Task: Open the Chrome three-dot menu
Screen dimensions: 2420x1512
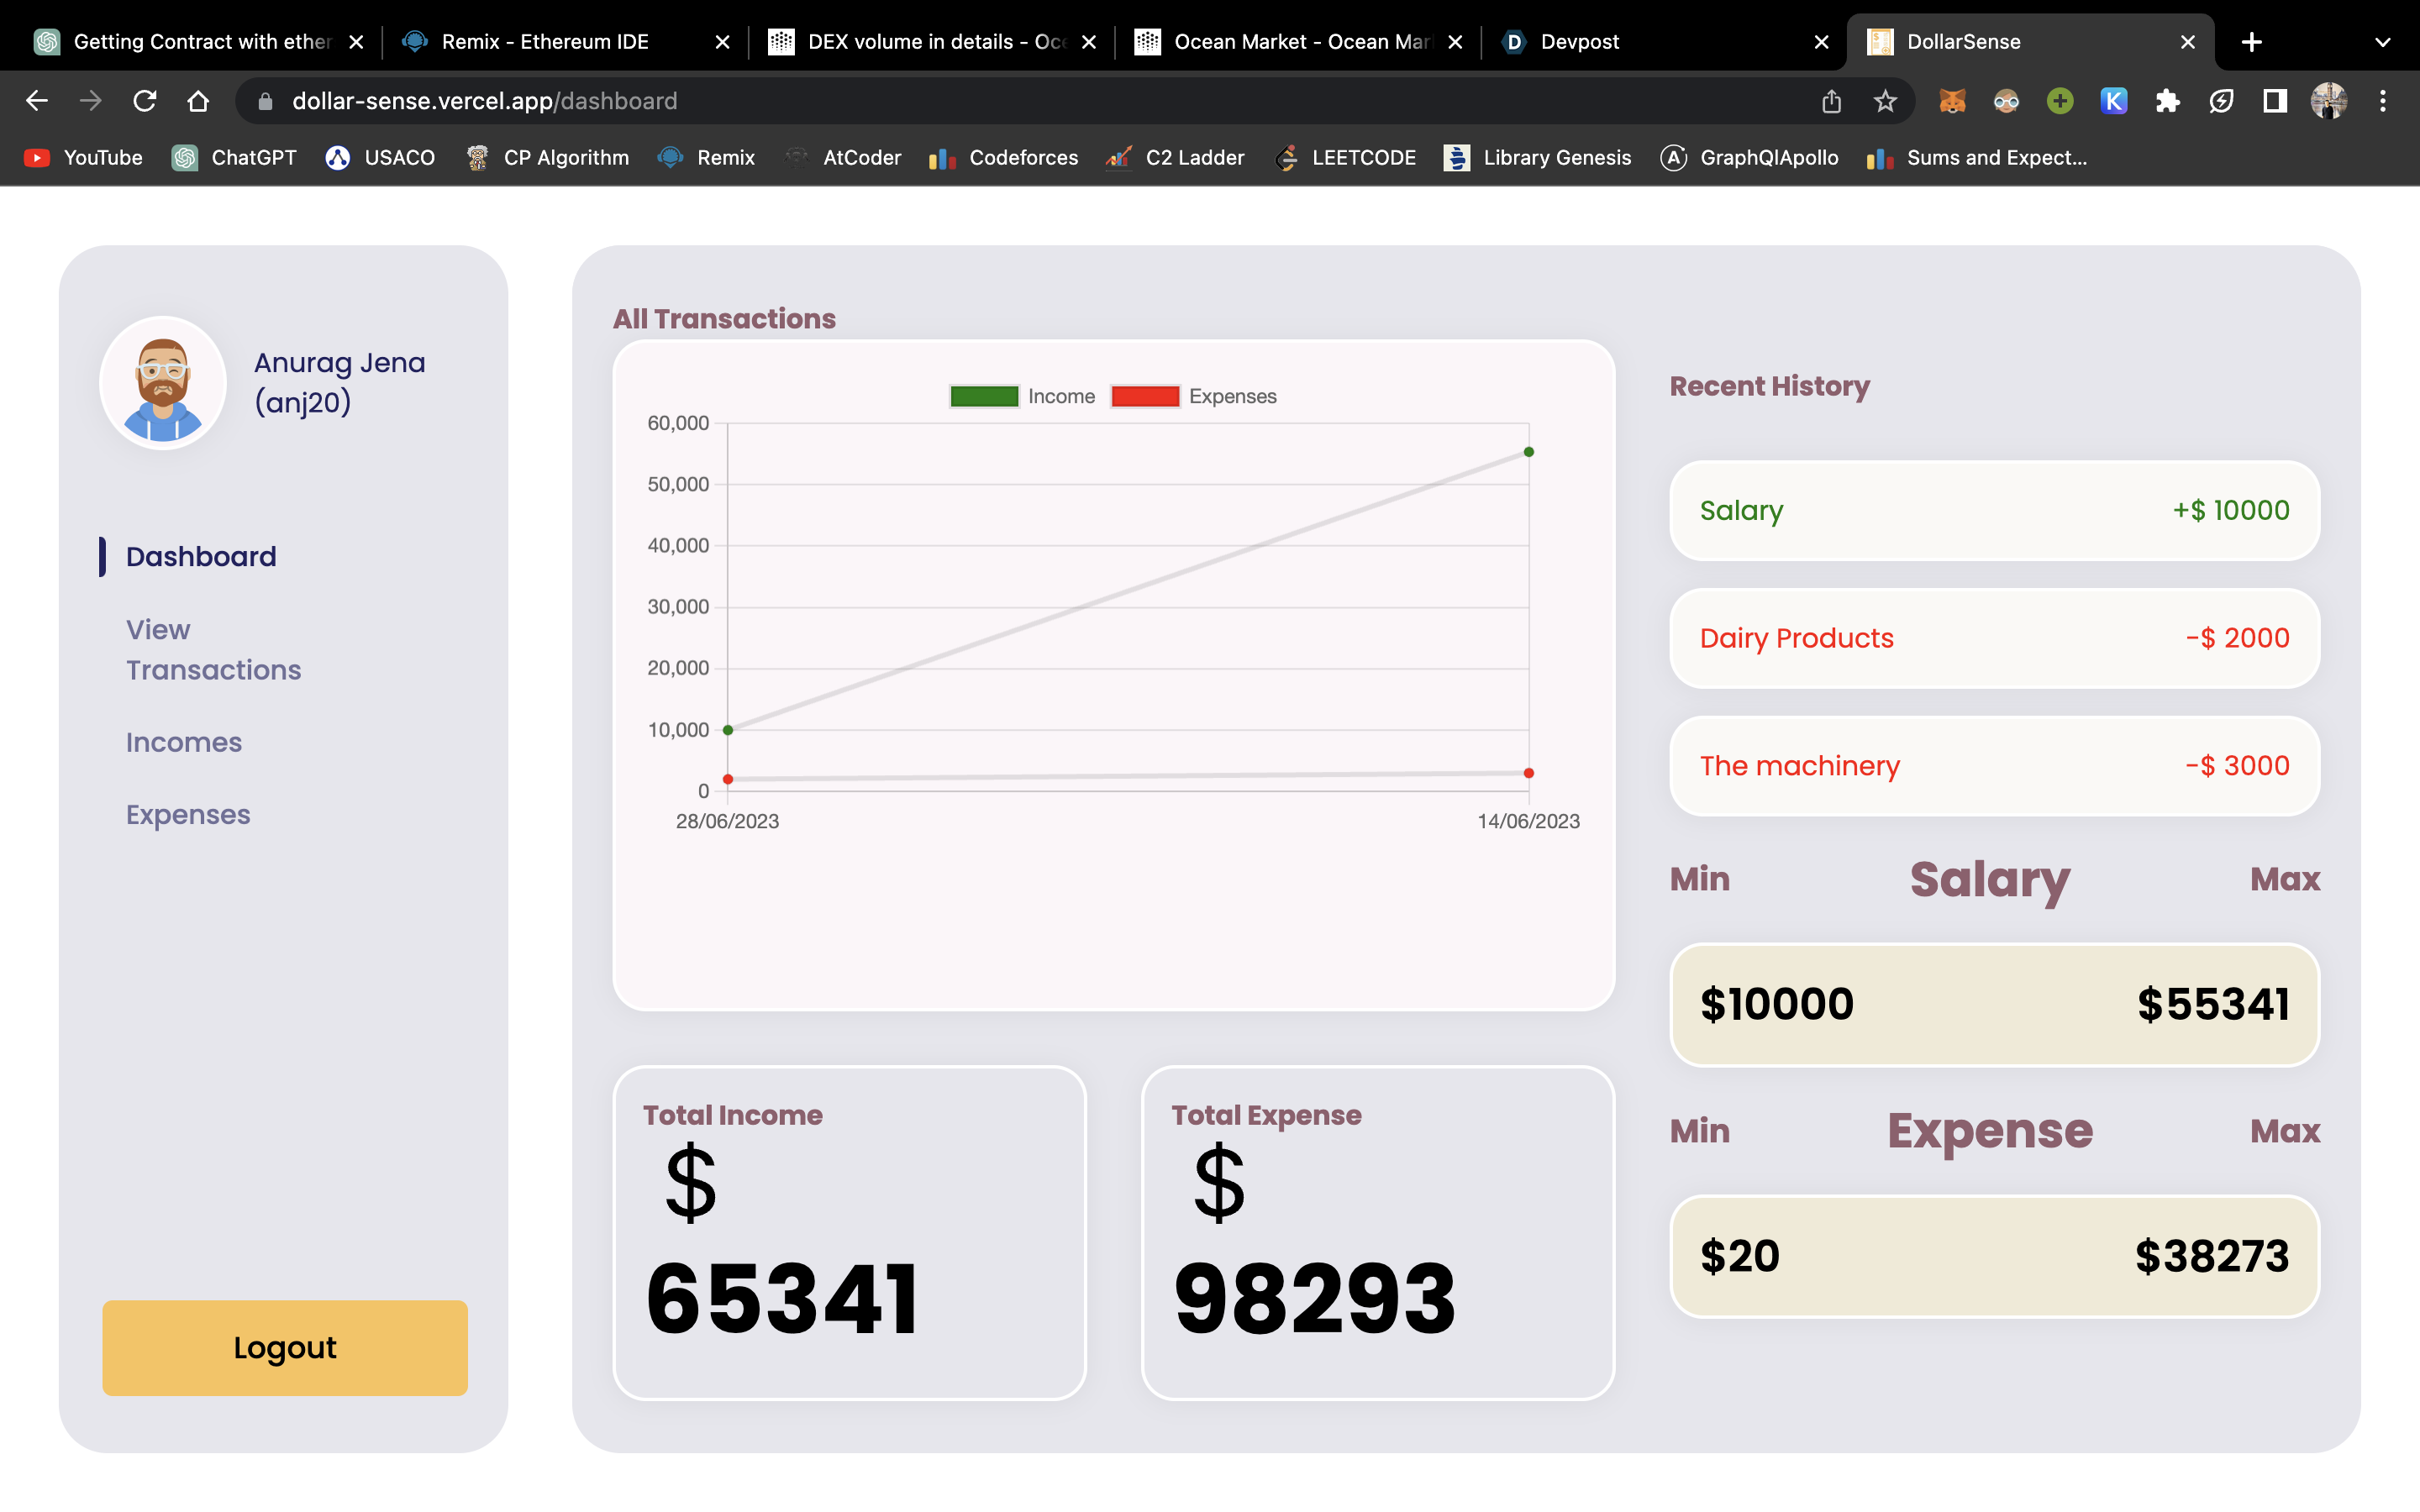Action: click(2383, 101)
